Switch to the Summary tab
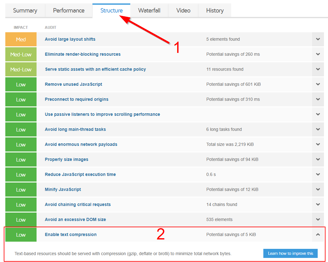The image size is (328, 262). [25, 11]
